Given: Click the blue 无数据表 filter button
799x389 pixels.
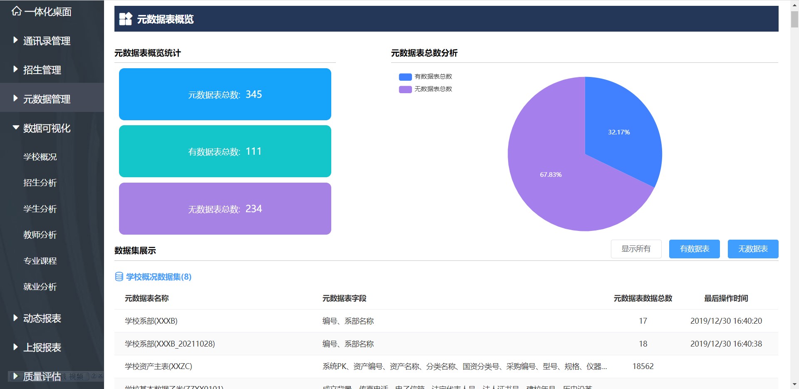Looking at the screenshot, I should pyautogui.click(x=753, y=249).
